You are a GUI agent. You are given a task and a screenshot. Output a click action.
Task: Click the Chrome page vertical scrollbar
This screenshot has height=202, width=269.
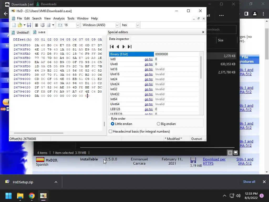(267, 44)
